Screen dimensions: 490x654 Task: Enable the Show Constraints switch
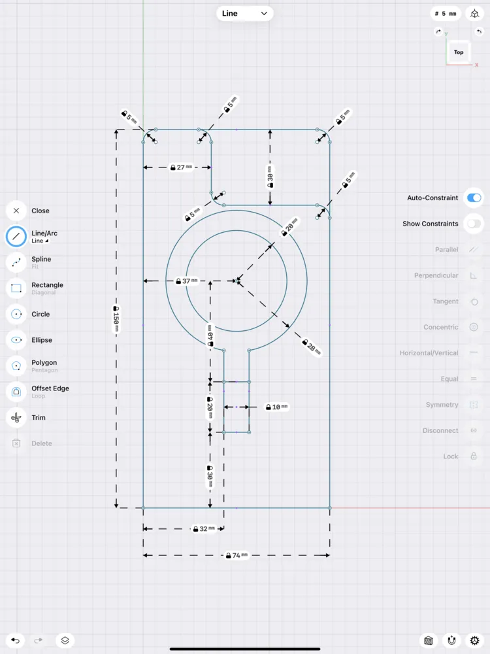(x=474, y=224)
